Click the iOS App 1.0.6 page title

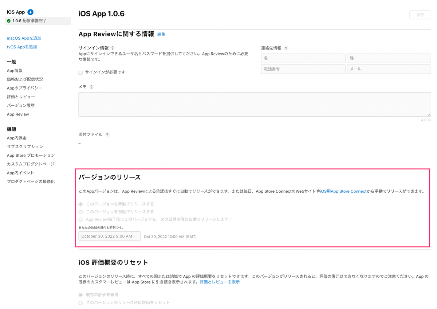coord(102,14)
